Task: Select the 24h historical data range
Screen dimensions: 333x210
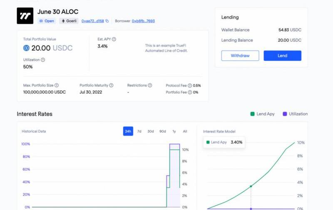Action: (x=128, y=131)
